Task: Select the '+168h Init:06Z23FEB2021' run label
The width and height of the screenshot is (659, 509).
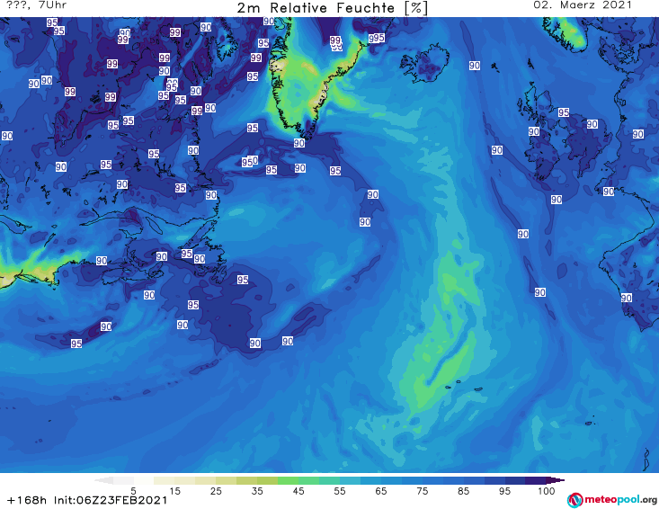Action: 87,500
